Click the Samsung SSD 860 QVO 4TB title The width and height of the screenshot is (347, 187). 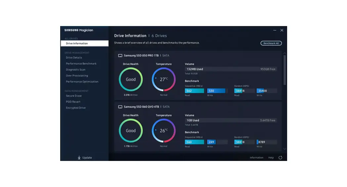pyautogui.click(x=141, y=107)
